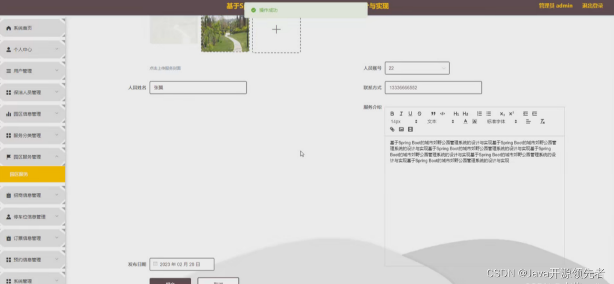
Task: Click the 管理员 admin account label
Action: [556, 6]
